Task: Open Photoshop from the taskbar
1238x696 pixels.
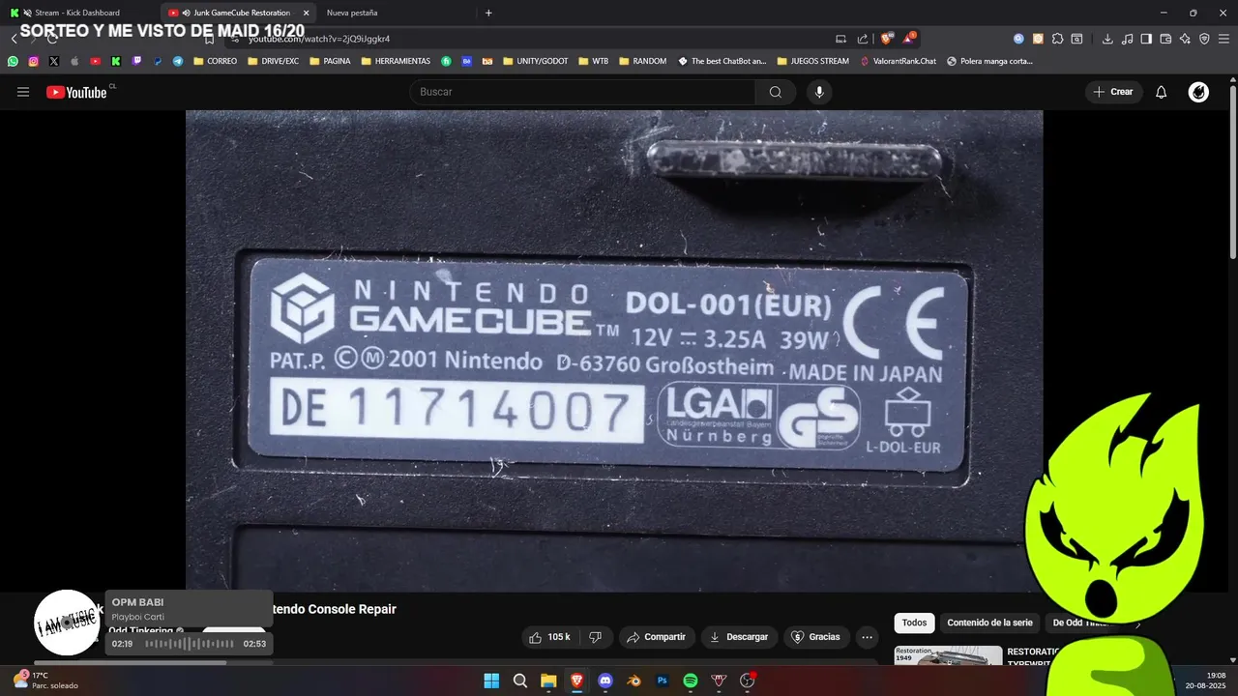Action: pos(663,681)
